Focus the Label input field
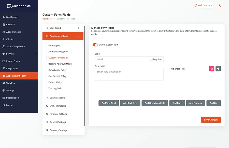 point(121,59)
